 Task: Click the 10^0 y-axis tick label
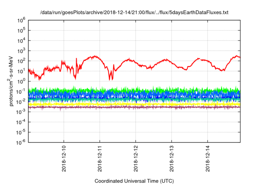coord(21,81)
